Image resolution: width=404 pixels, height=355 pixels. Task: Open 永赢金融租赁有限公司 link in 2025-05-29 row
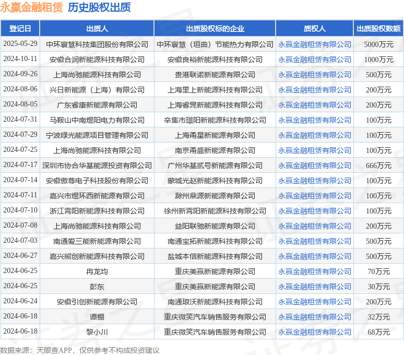[x=314, y=44]
